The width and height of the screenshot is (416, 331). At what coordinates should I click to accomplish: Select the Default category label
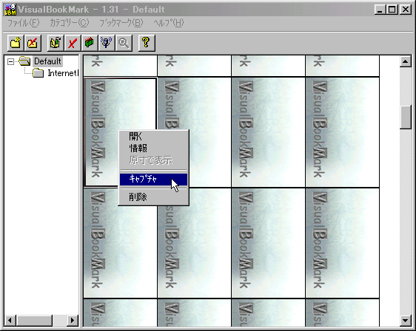coord(48,61)
